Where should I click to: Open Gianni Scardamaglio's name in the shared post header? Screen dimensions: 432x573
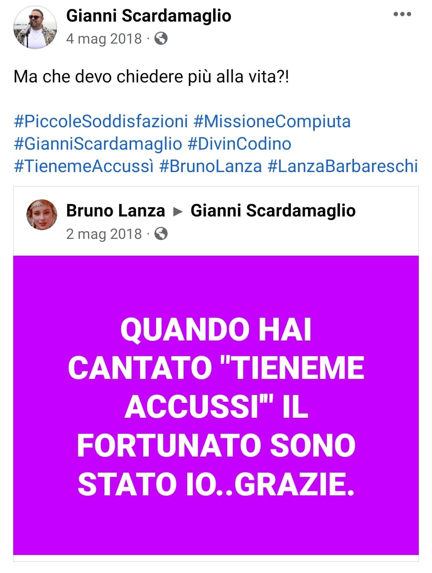(273, 210)
